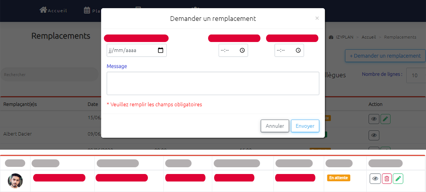This screenshot has width=426, height=192.
Task: Go to Accueil in the breadcrumb
Action: (369, 37)
